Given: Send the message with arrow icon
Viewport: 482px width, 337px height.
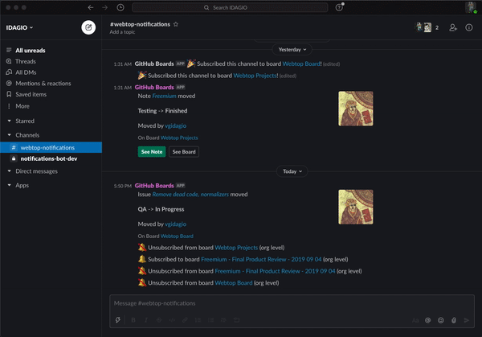Looking at the screenshot, I should coord(466,320).
